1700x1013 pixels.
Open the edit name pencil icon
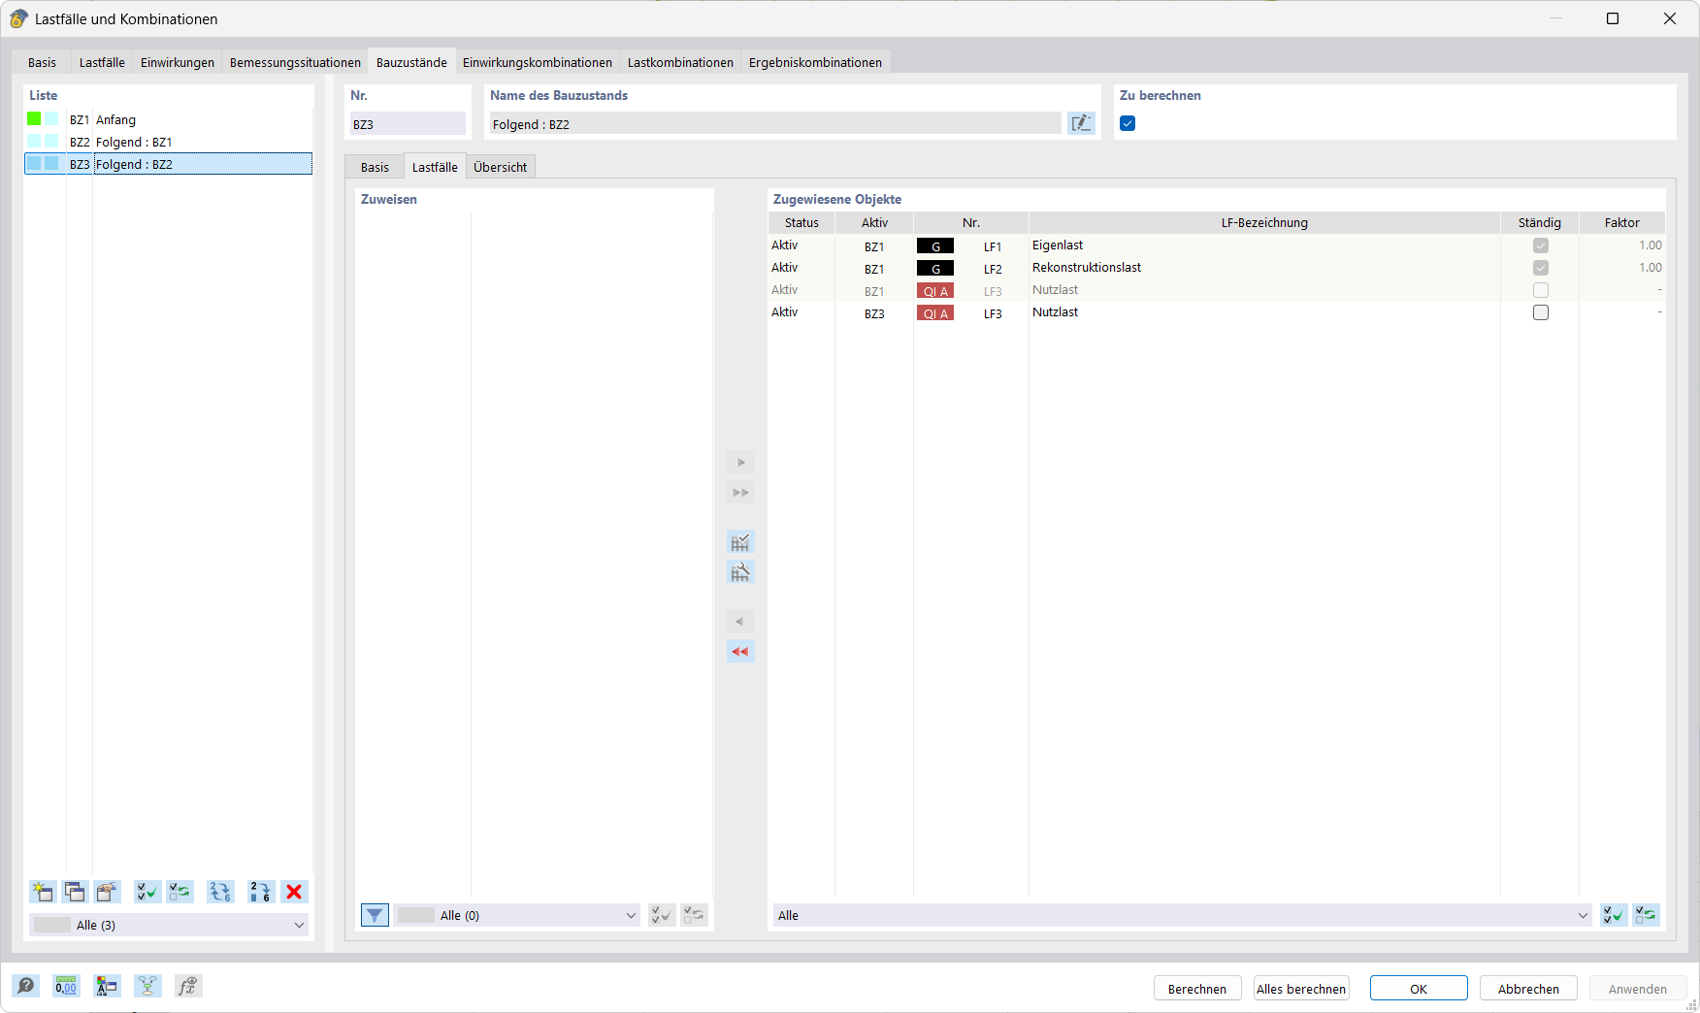[x=1081, y=123]
